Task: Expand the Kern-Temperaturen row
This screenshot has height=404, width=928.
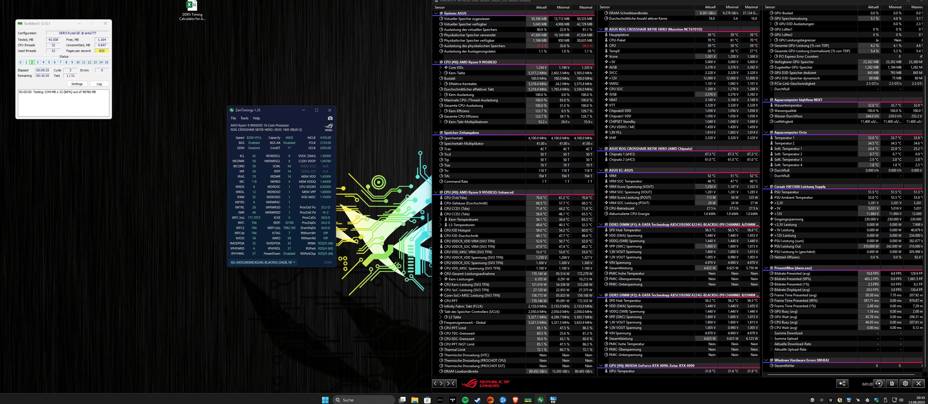Action: [440, 220]
